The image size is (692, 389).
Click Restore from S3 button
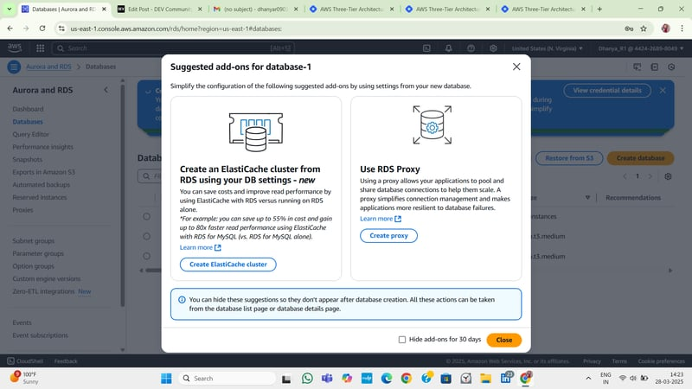point(569,158)
